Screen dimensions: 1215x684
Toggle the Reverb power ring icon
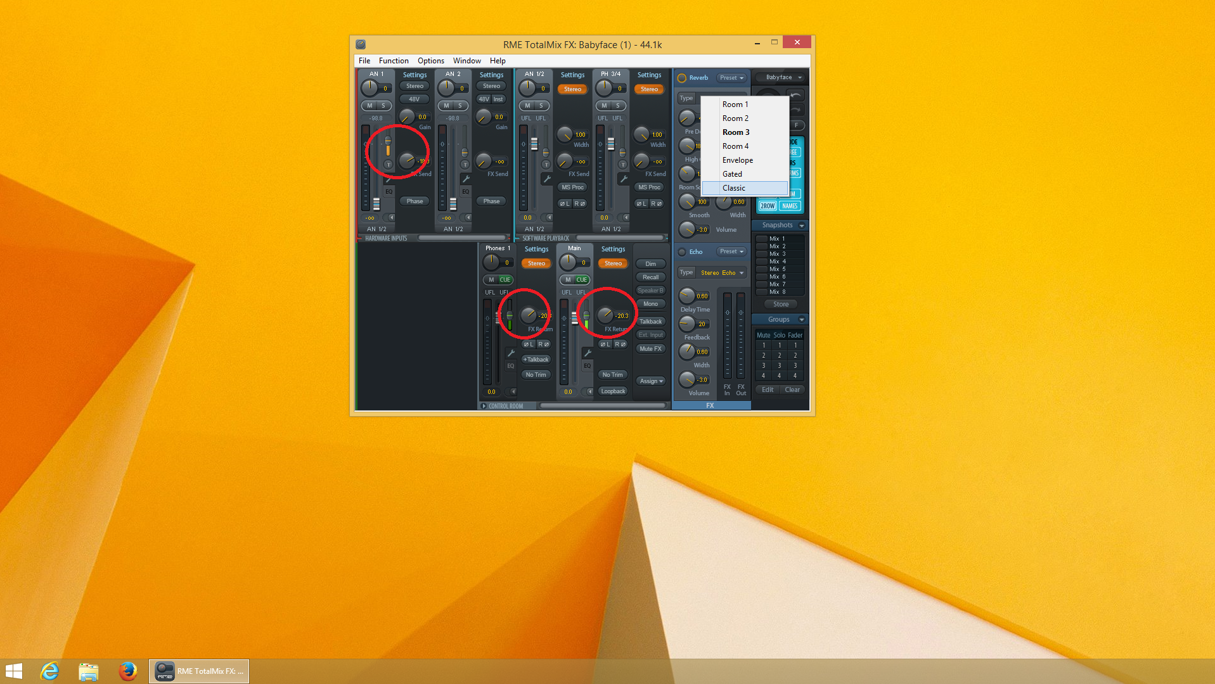pyautogui.click(x=682, y=78)
